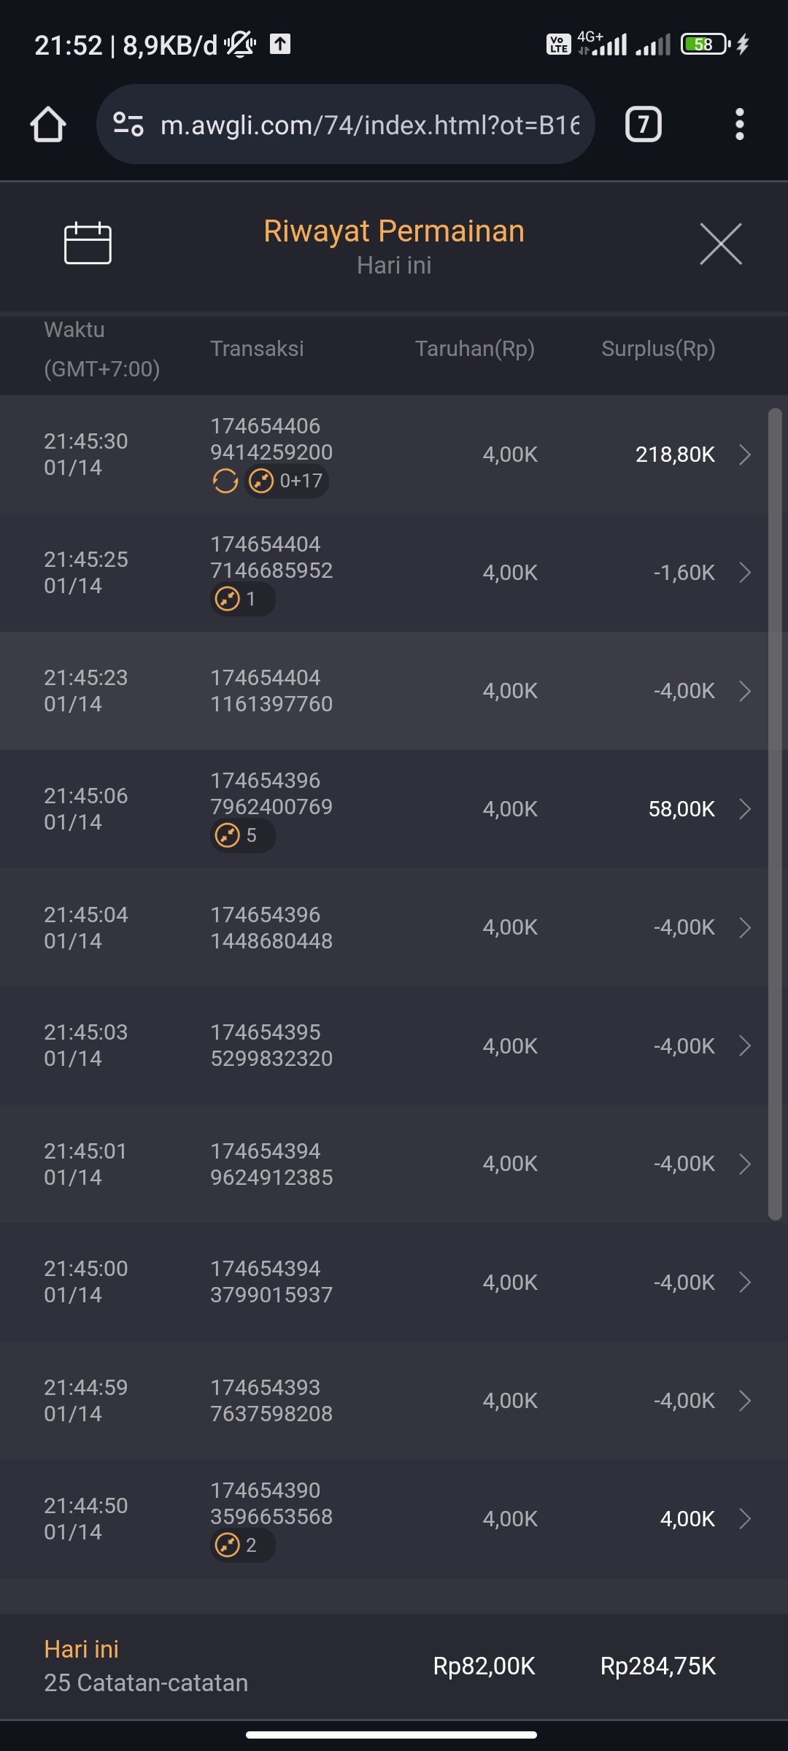This screenshot has width=788, height=1751.
Task: Close the Riwayat Permainan panel
Action: pyautogui.click(x=720, y=244)
